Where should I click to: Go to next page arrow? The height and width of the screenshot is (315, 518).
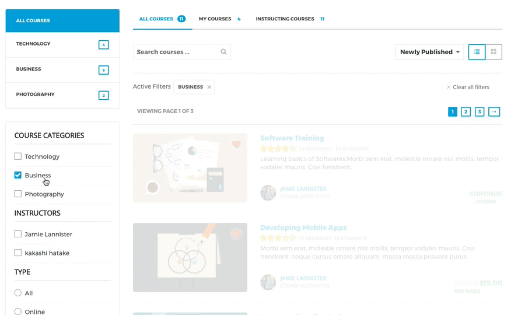pyautogui.click(x=494, y=111)
